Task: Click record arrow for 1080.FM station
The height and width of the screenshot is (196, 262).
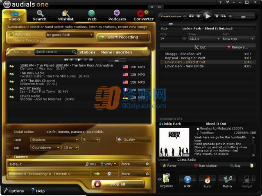Action: pos(12,67)
